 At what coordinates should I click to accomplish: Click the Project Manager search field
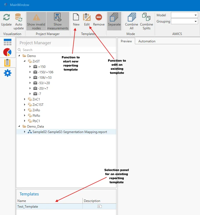[x=66, y=50]
